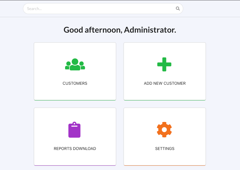Viewport: 240px width, 170px height.
Task: Select the ADD NEW CUSTOMER label
Action: 165,83
